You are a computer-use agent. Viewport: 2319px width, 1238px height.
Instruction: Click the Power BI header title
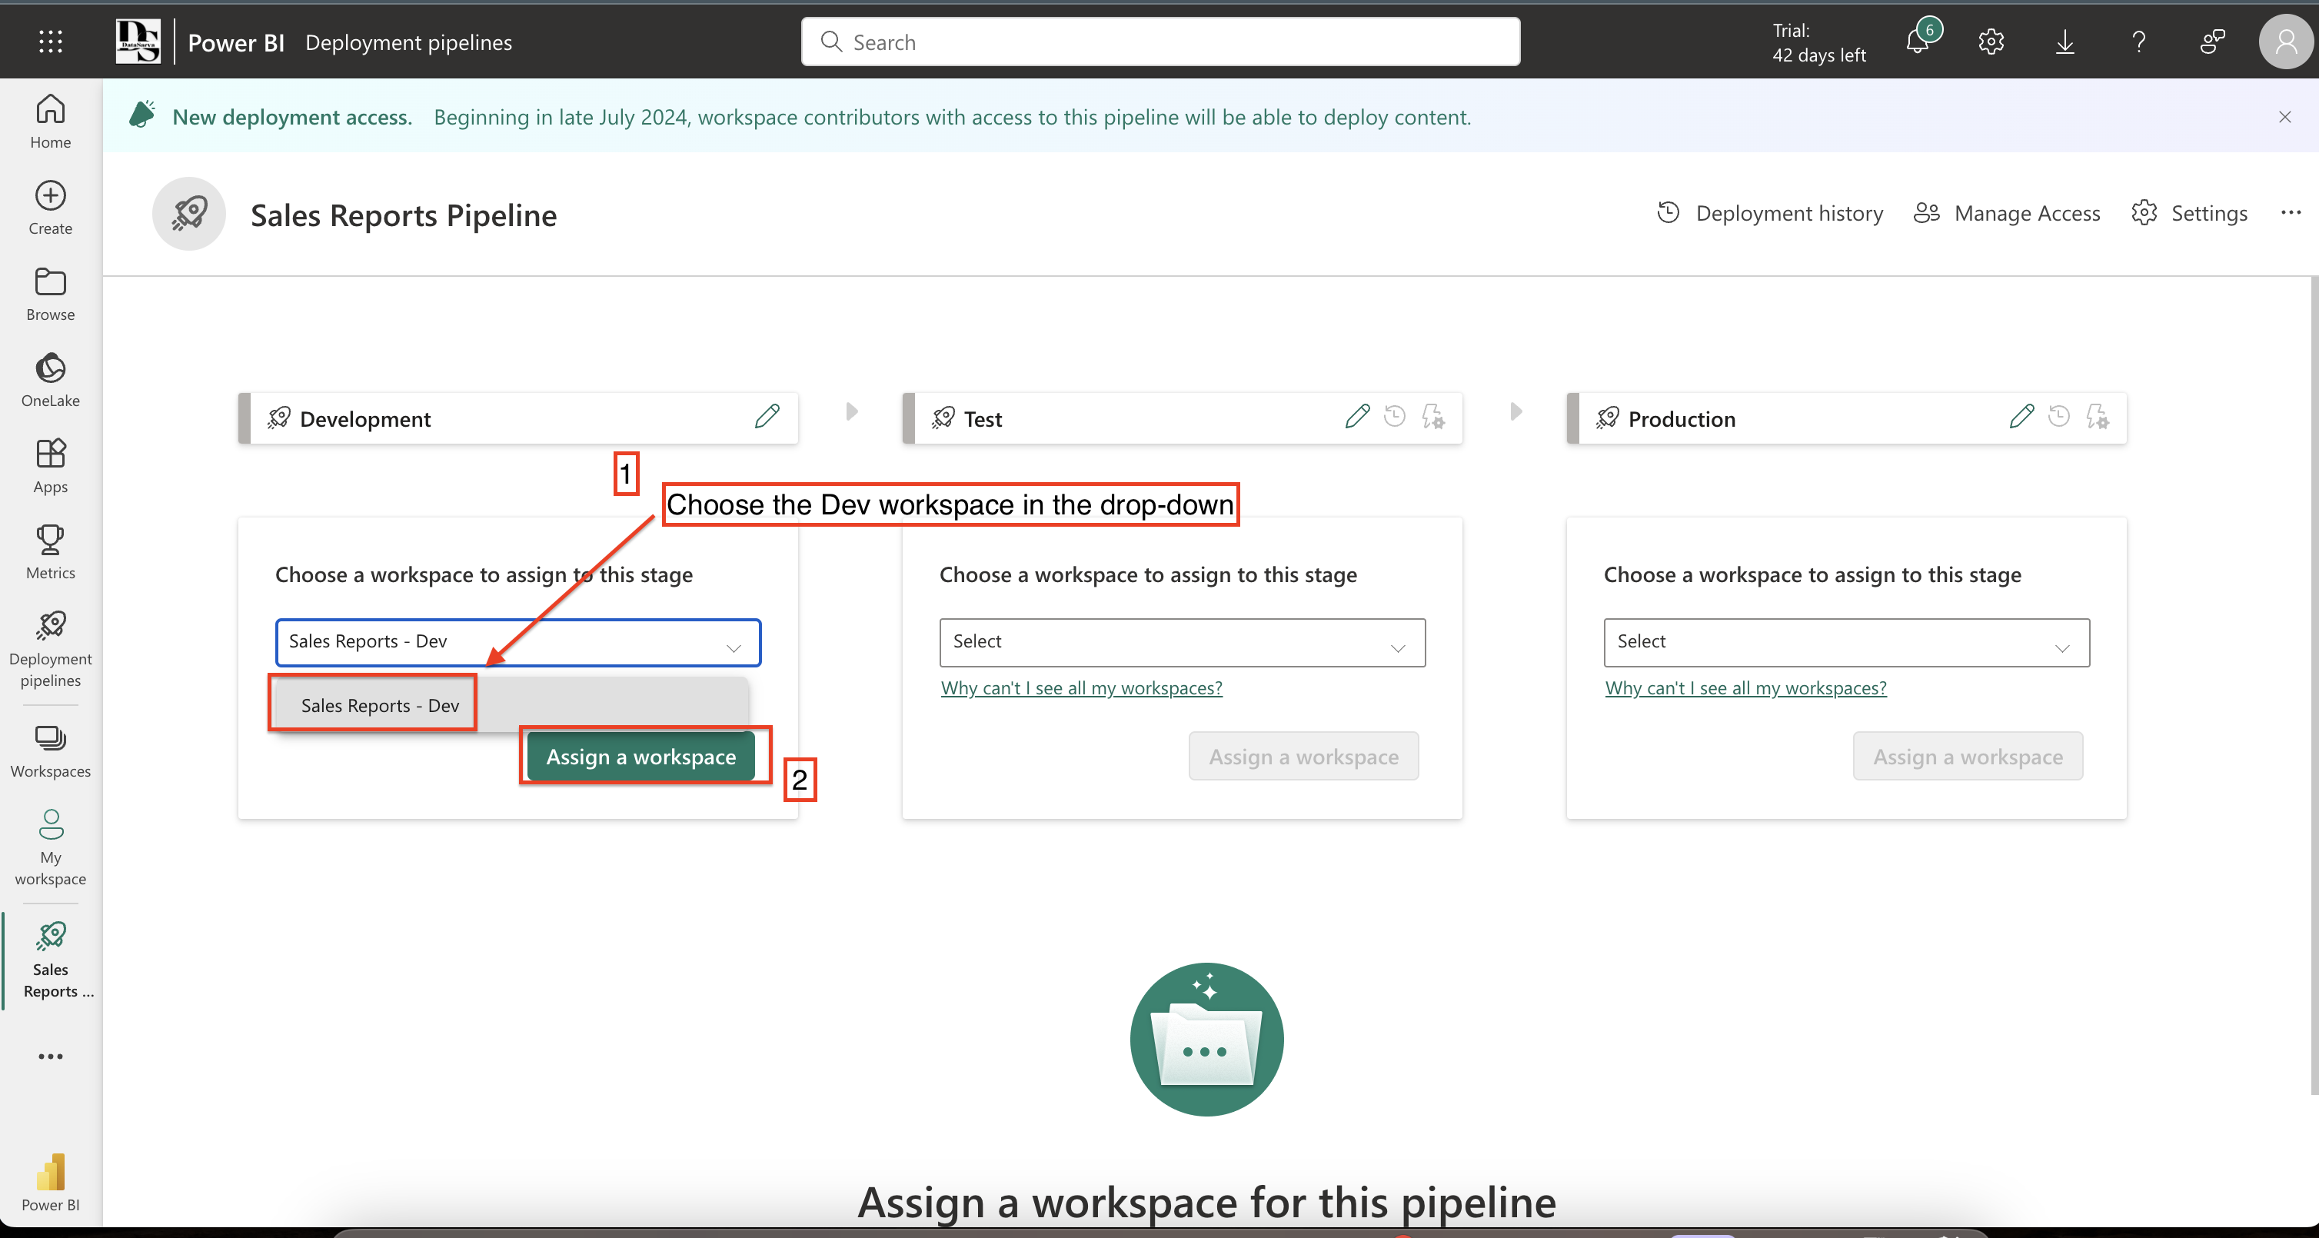tap(236, 42)
